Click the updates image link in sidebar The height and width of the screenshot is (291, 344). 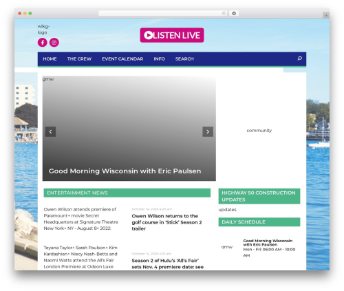click(227, 210)
